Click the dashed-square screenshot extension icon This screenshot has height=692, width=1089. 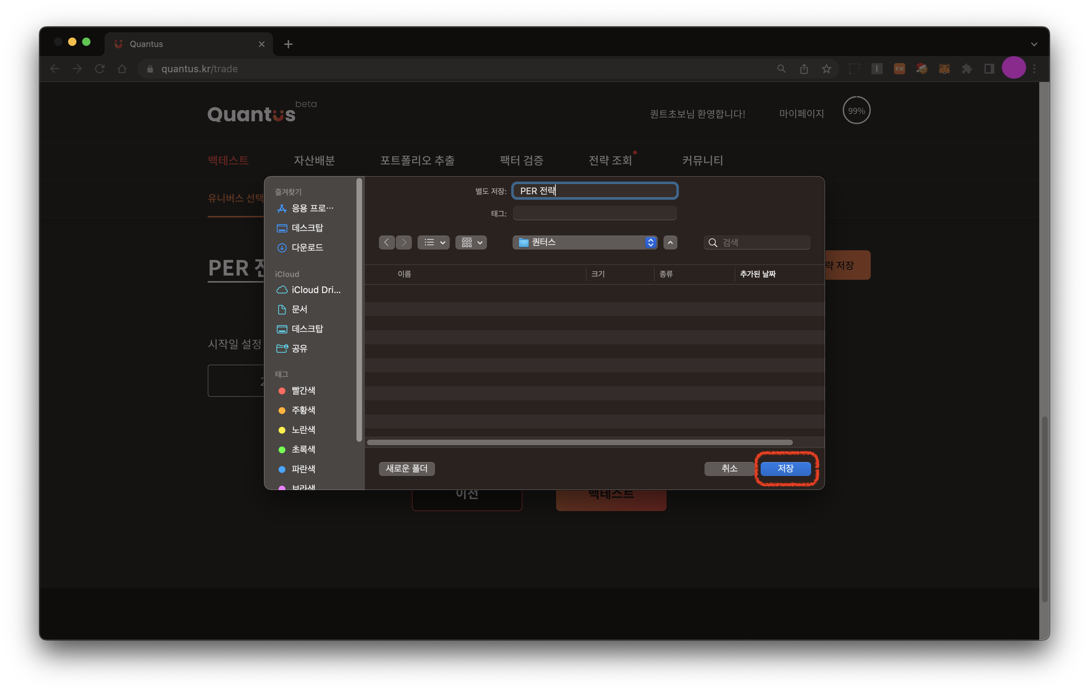[x=854, y=69]
